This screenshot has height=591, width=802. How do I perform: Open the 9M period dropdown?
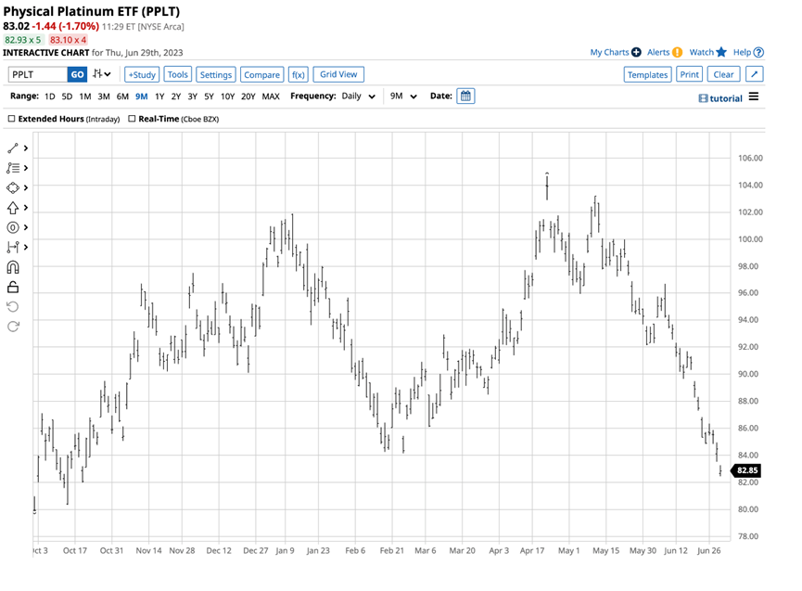click(x=403, y=96)
